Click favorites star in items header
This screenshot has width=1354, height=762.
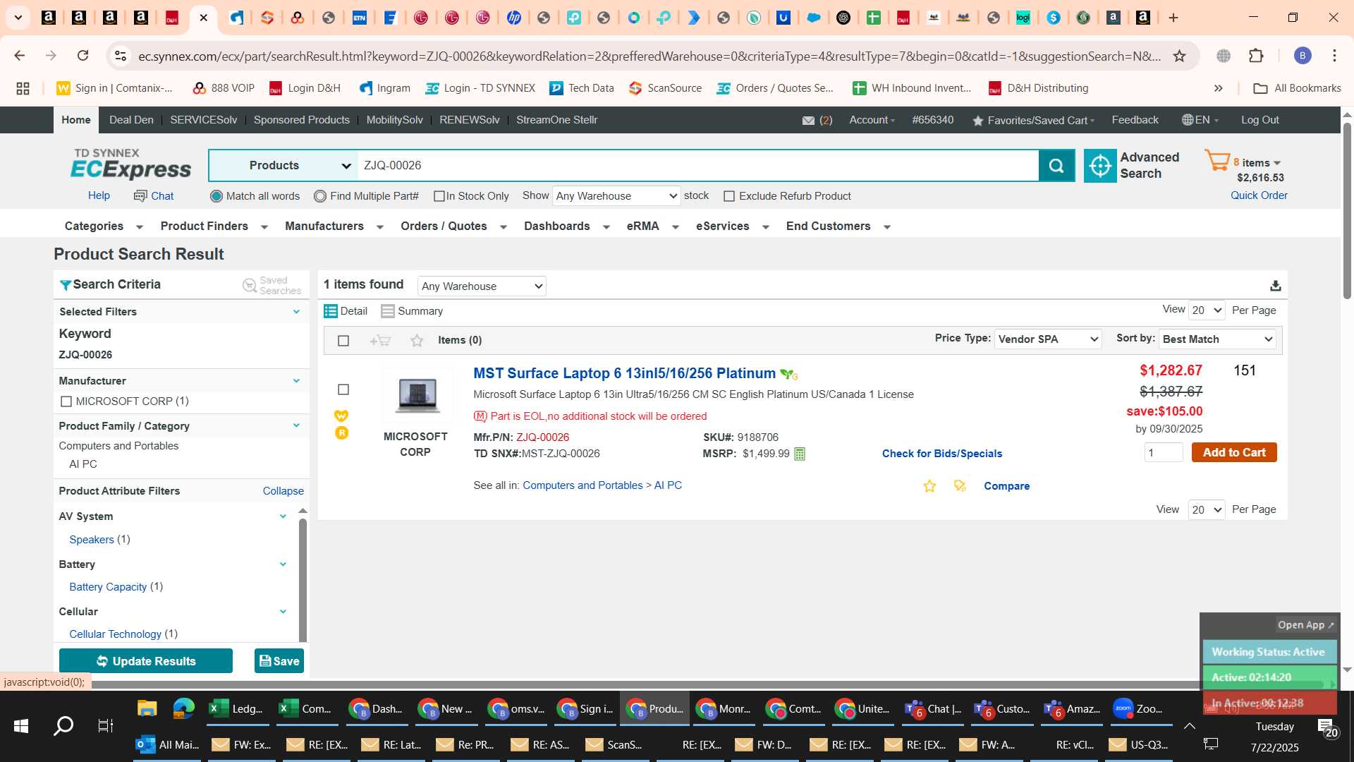tap(417, 341)
